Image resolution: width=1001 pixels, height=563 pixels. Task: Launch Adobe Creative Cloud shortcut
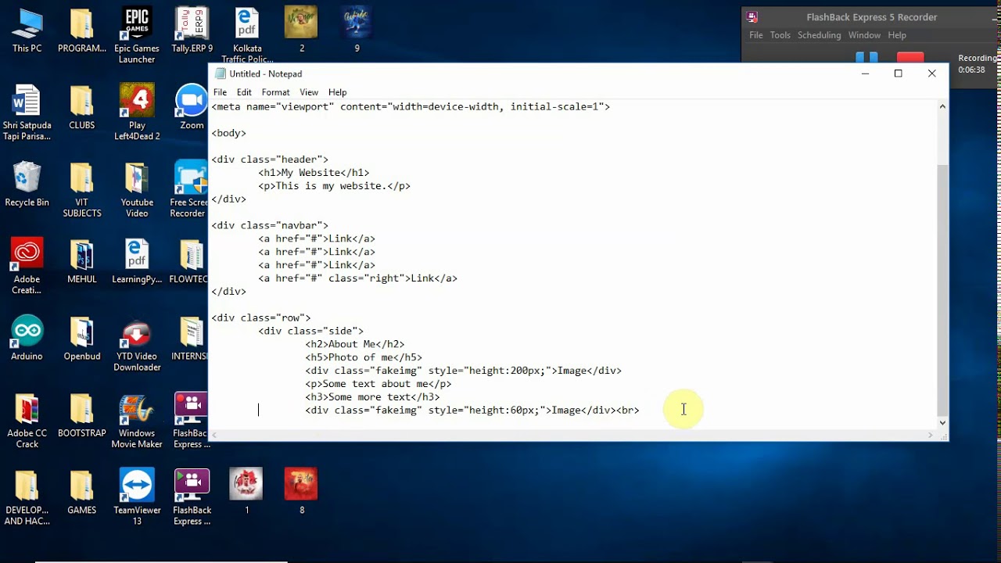pos(27,267)
